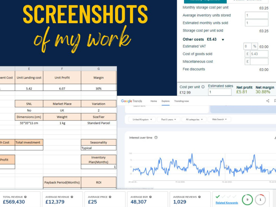Open Total Revenue info tooltip icon
This screenshot has width=276, height=207.
[25, 197]
